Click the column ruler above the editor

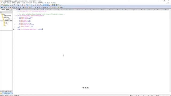[x=93, y=10]
